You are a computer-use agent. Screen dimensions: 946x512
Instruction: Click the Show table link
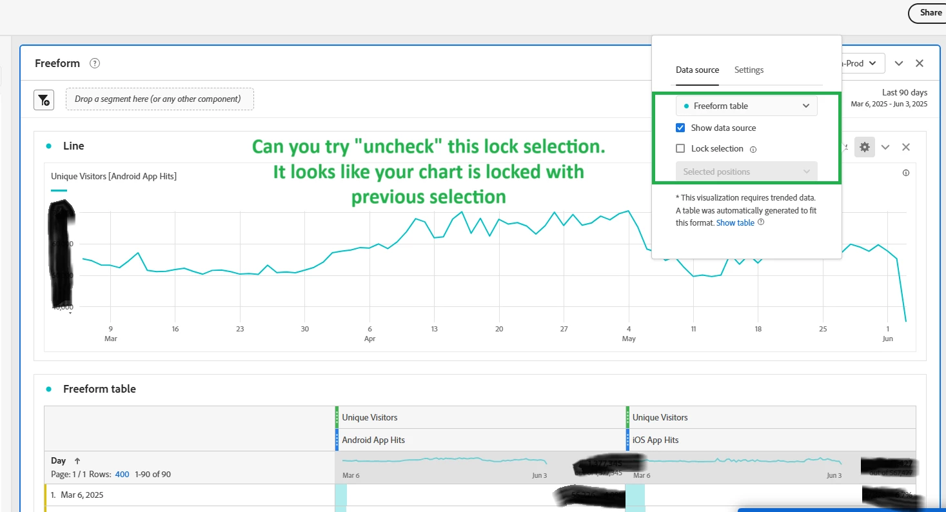pos(735,222)
